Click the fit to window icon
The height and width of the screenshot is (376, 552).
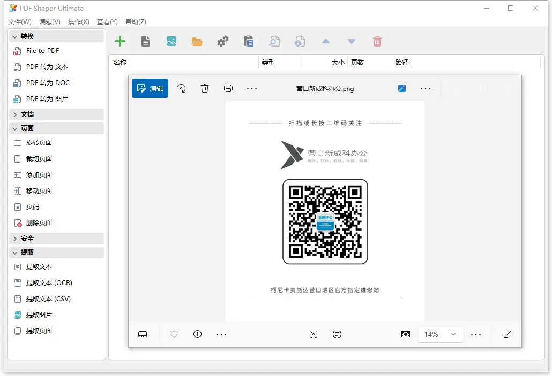[x=406, y=334]
